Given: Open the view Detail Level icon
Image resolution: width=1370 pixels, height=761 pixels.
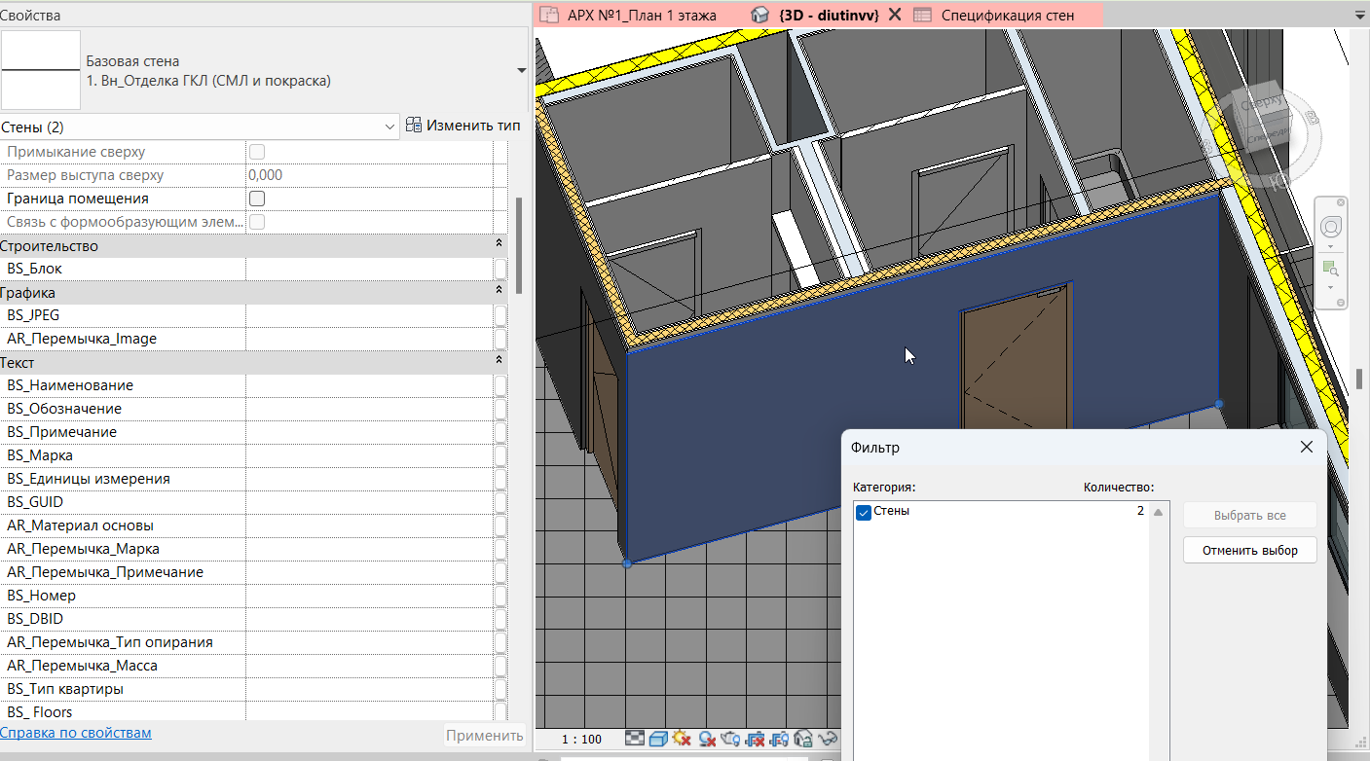Looking at the screenshot, I should [635, 739].
